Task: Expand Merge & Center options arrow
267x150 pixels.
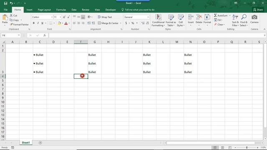Action: tap(121, 23)
